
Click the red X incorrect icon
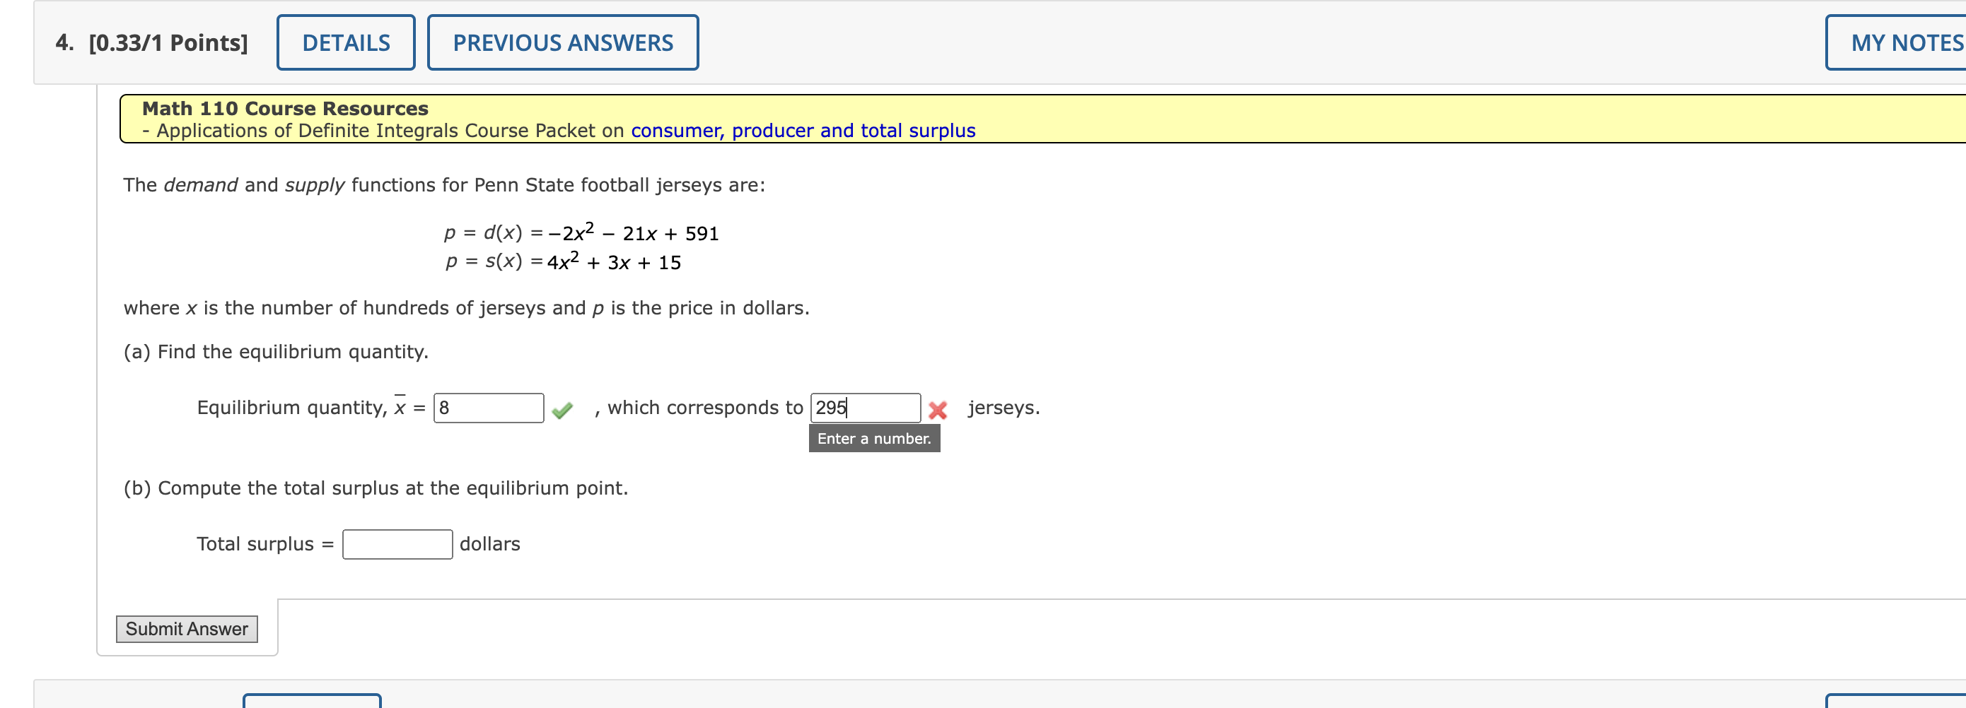tap(937, 411)
